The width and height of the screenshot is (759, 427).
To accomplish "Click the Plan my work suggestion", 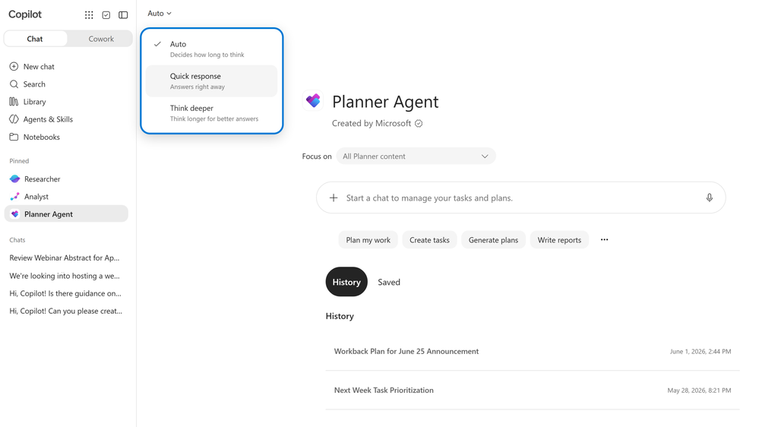I will (368, 239).
